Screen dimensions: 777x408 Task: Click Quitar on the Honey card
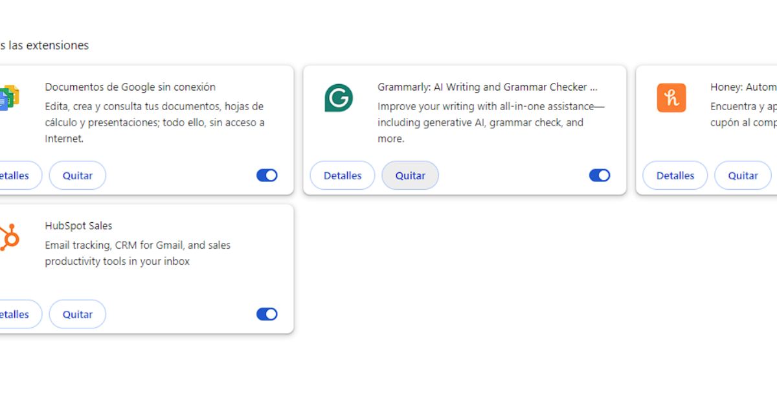(743, 176)
